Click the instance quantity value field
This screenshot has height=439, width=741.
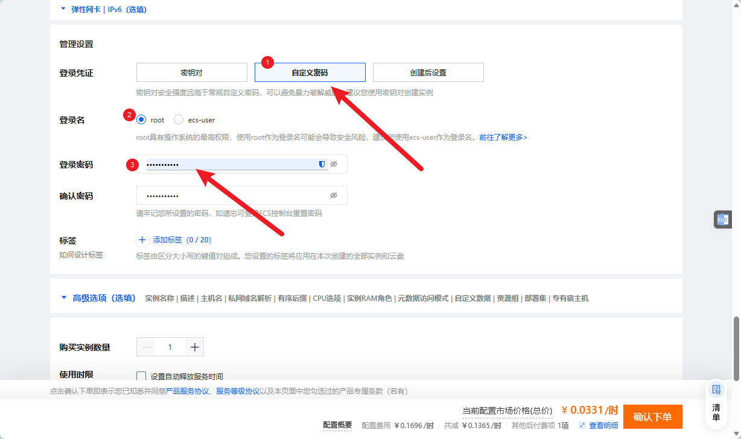pos(170,347)
